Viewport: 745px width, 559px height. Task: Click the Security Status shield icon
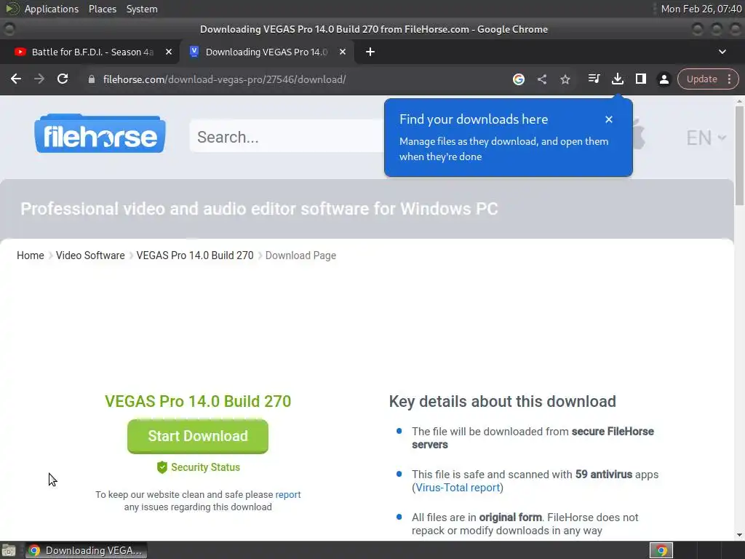point(162,467)
